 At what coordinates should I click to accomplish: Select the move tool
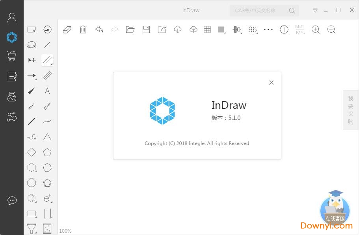coord(32,60)
